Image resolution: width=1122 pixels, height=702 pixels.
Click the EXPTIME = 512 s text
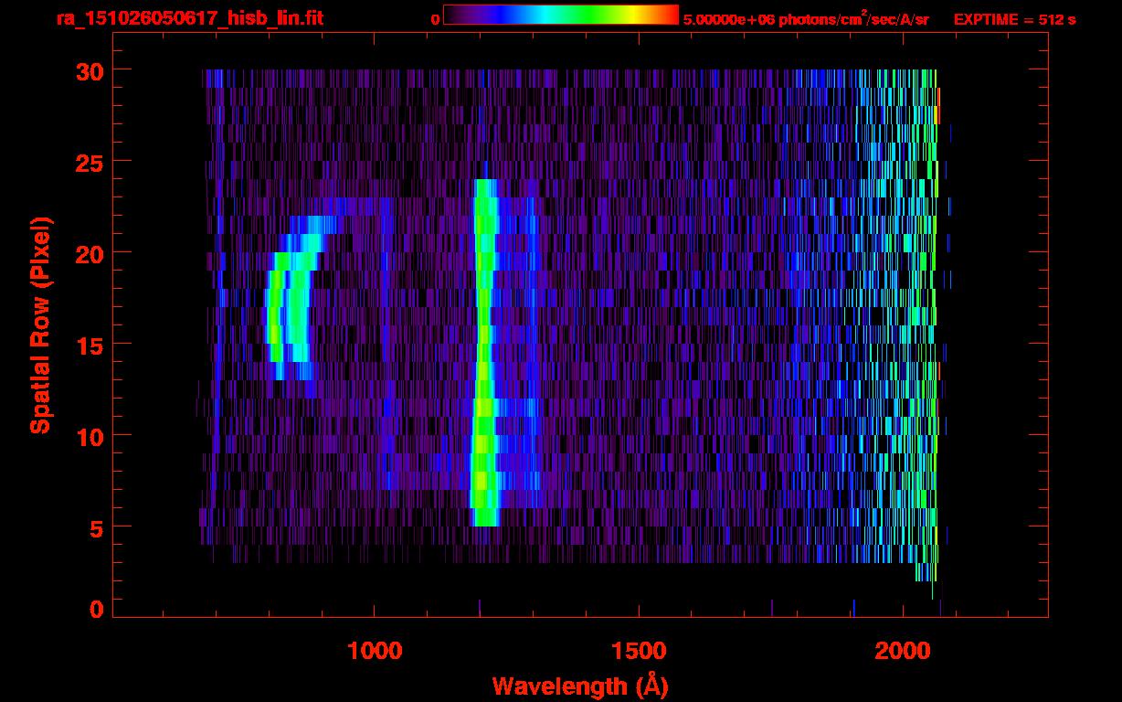[1014, 19]
